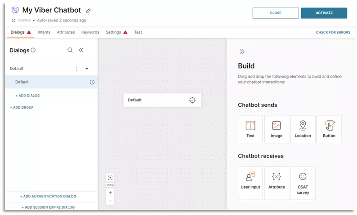Click Add Dialog link
357x215 pixels.
(27, 96)
